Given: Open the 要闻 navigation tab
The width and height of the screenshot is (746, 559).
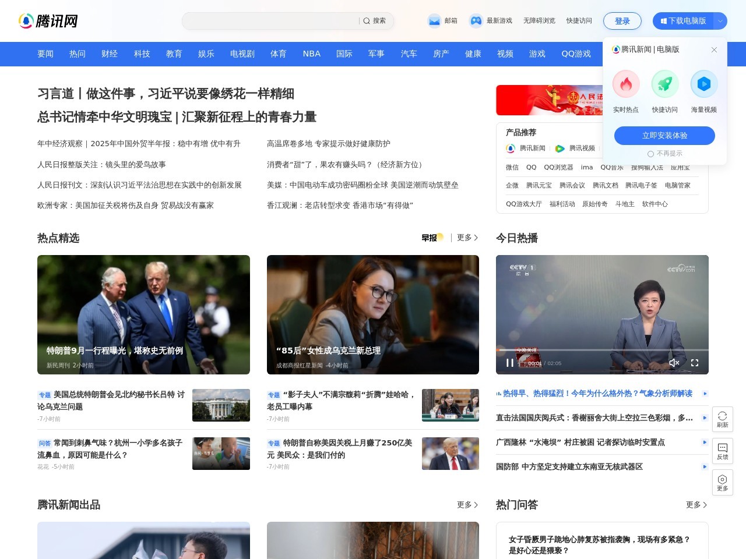Looking at the screenshot, I should [45, 54].
